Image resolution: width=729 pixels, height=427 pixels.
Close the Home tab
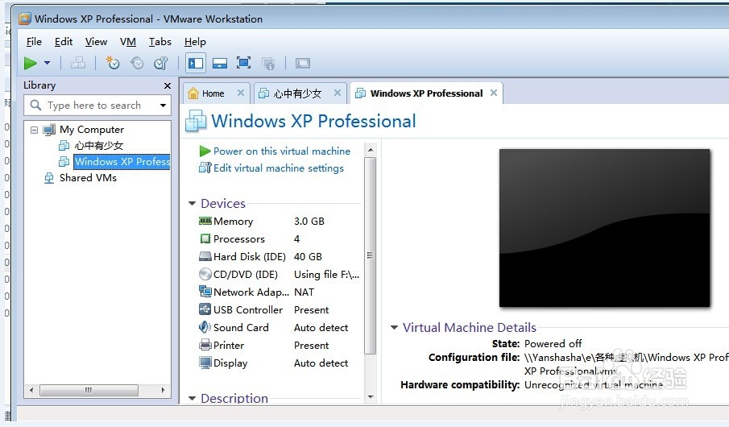click(240, 93)
